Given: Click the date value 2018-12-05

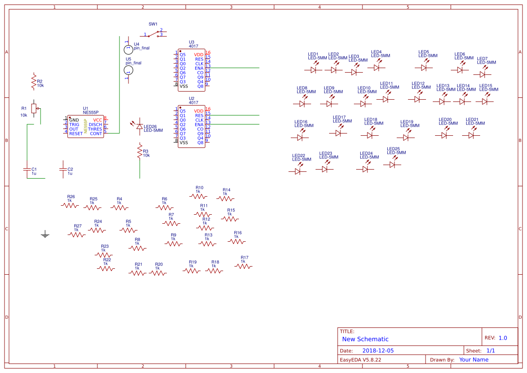Looking at the screenshot, I should (x=378, y=350).
